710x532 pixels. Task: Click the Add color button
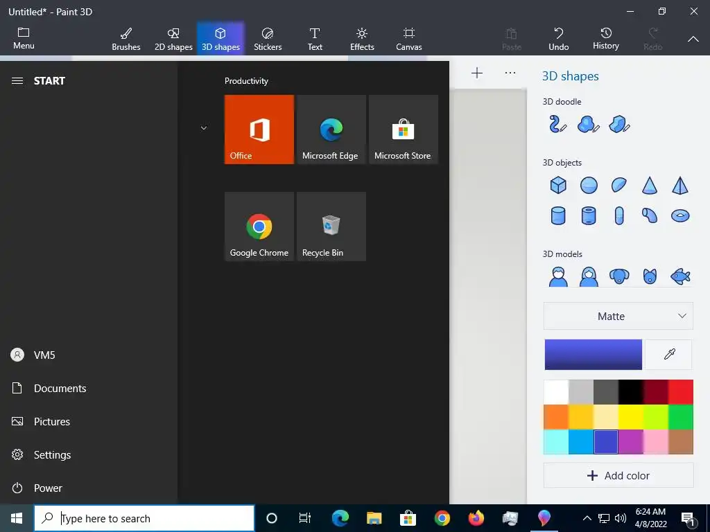618,475
